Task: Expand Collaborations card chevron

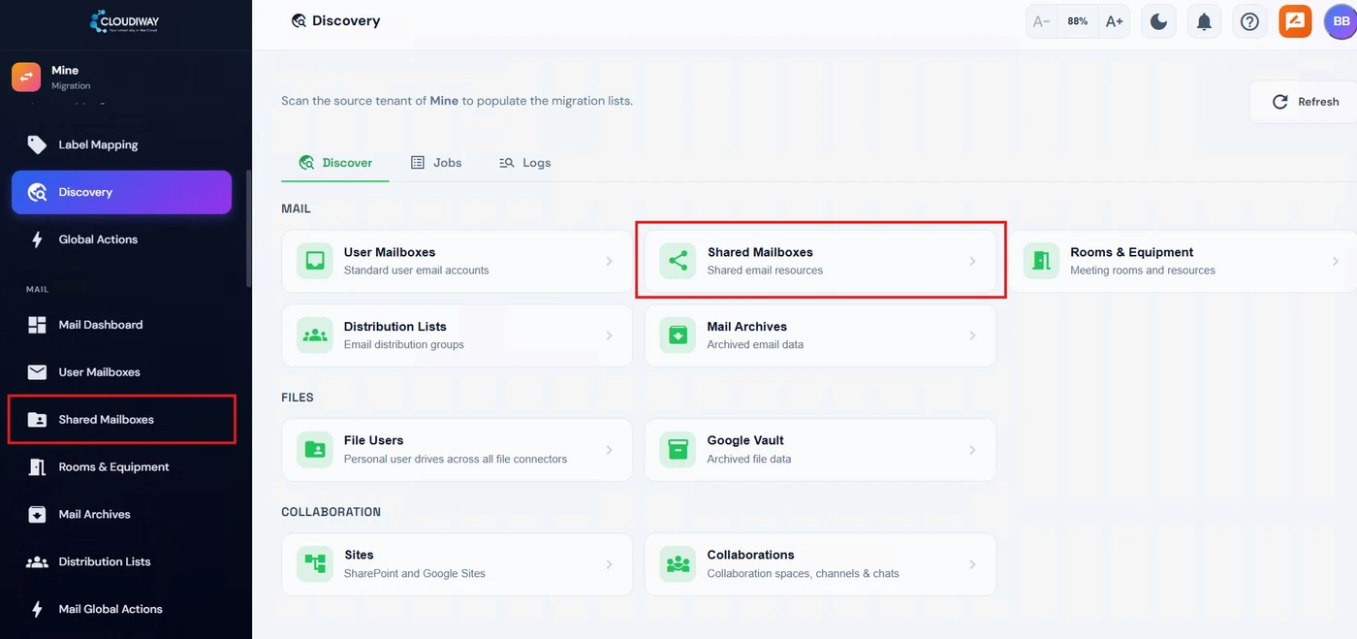Action: (x=972, y=564)
